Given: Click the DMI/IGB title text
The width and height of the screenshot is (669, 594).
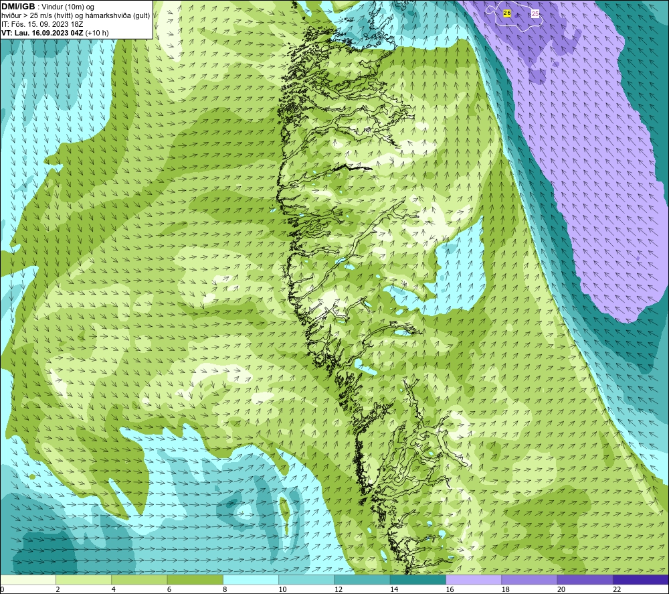Looking at the screenshot, I should pos(18,7).
